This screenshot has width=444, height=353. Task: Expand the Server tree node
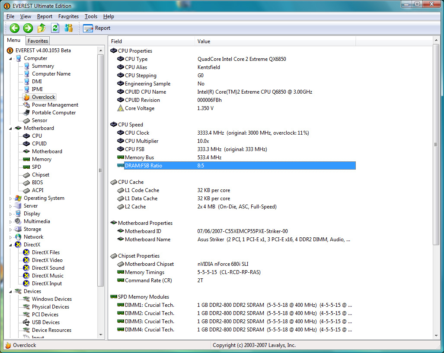tap(10, 206)
